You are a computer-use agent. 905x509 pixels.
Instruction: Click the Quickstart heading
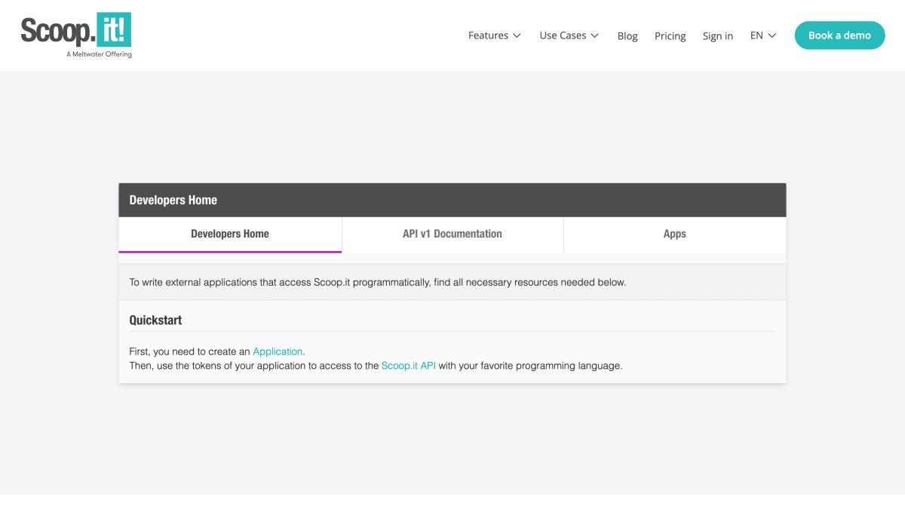coord(155,320)
